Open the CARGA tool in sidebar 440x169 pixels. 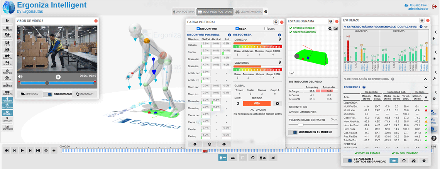pyautogui.click(x=7, y=78)
